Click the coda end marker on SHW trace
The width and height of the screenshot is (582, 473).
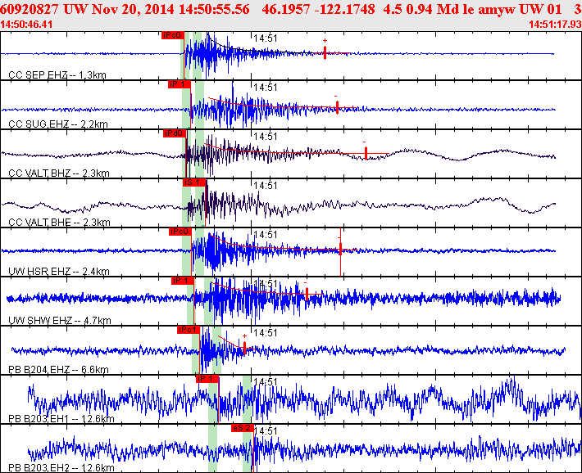(x=307, y=294)
